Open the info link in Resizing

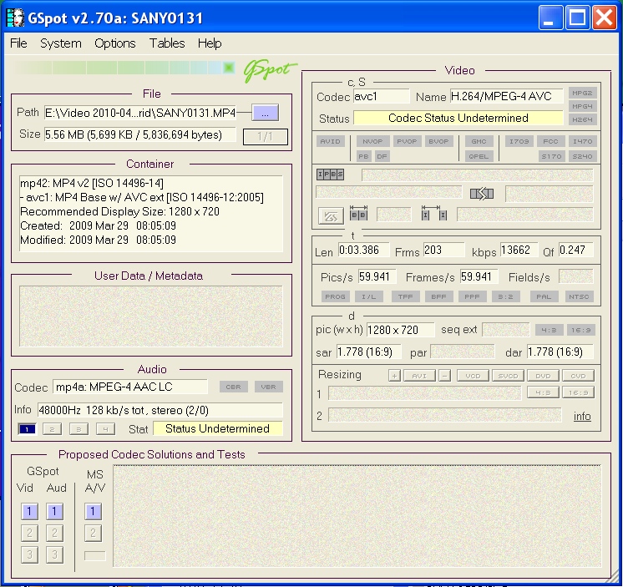tap(582, 416)
